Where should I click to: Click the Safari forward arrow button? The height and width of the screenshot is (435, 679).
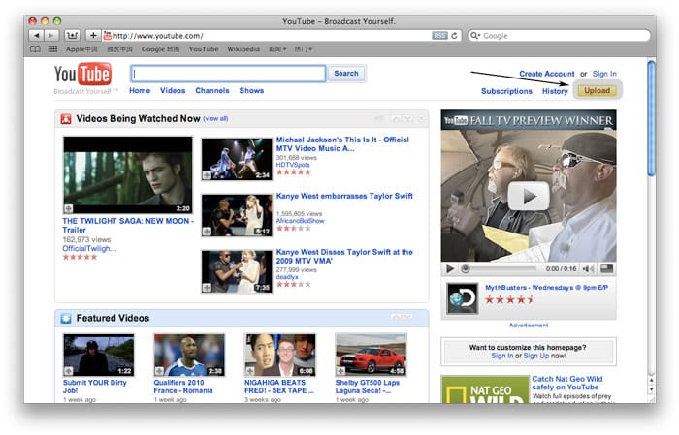coord(51,36)
